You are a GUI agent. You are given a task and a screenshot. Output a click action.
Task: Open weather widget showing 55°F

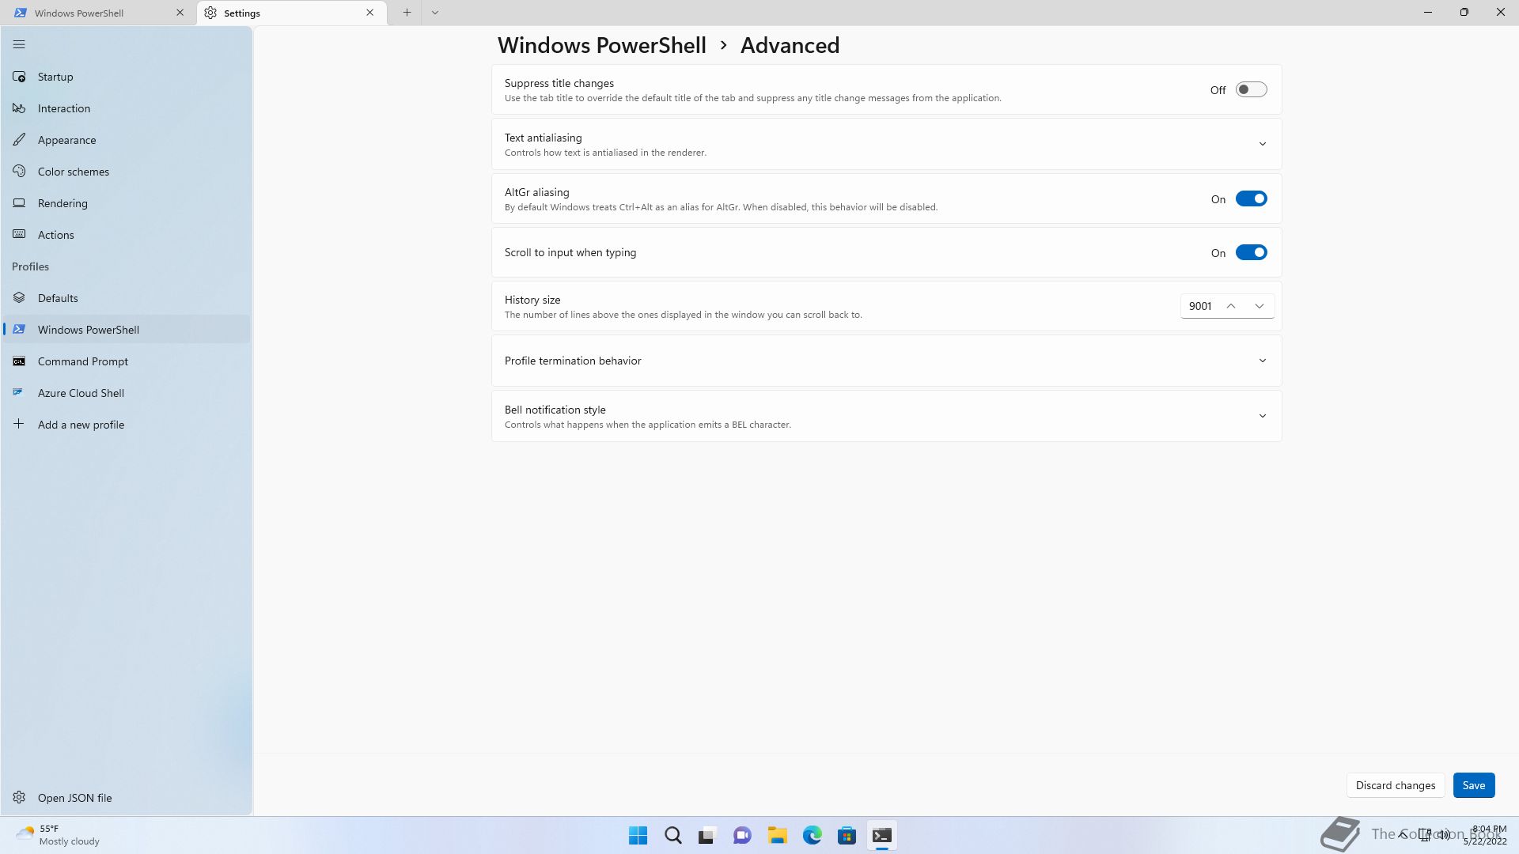pyautogui.click(x=59, y=835)
